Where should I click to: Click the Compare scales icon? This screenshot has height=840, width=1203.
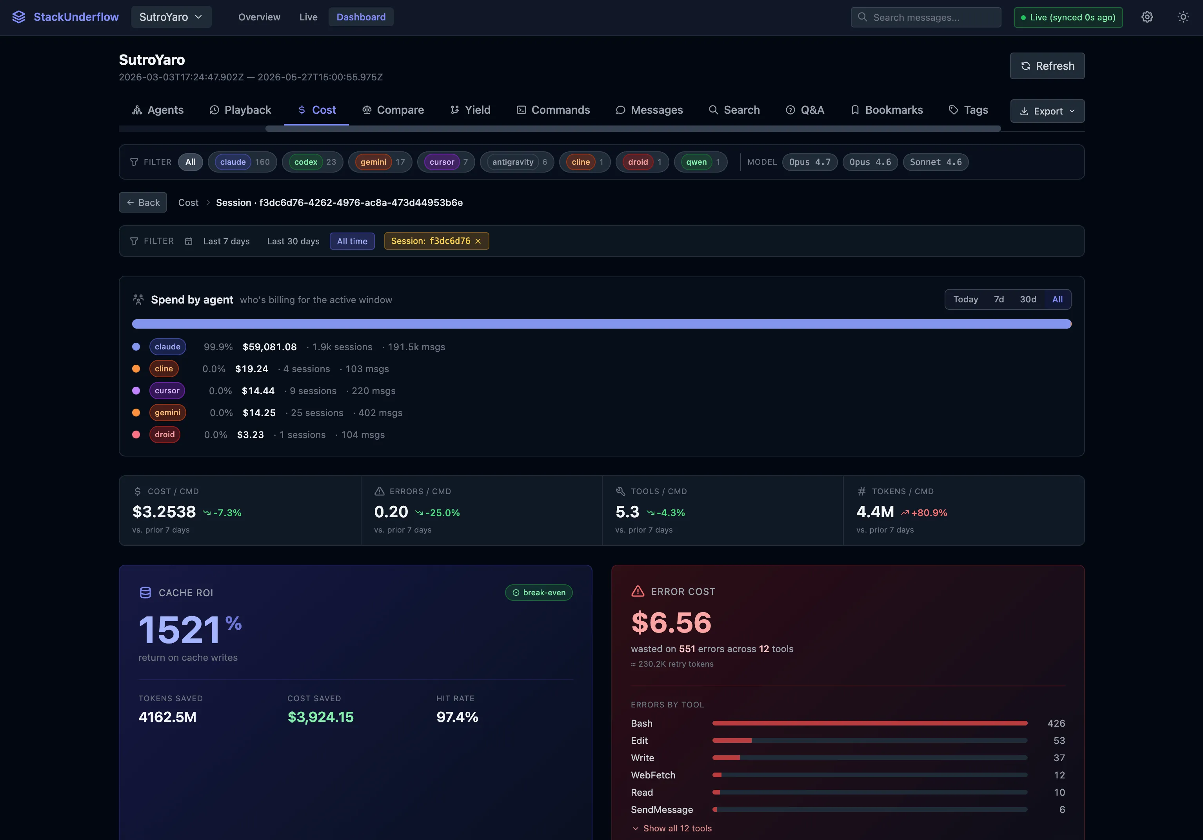367,110
